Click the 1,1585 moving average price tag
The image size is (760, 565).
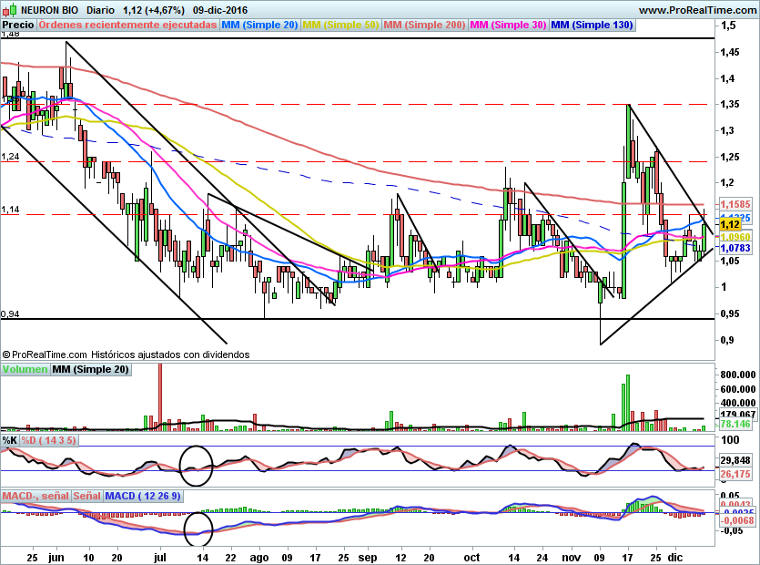click(735, 204)
